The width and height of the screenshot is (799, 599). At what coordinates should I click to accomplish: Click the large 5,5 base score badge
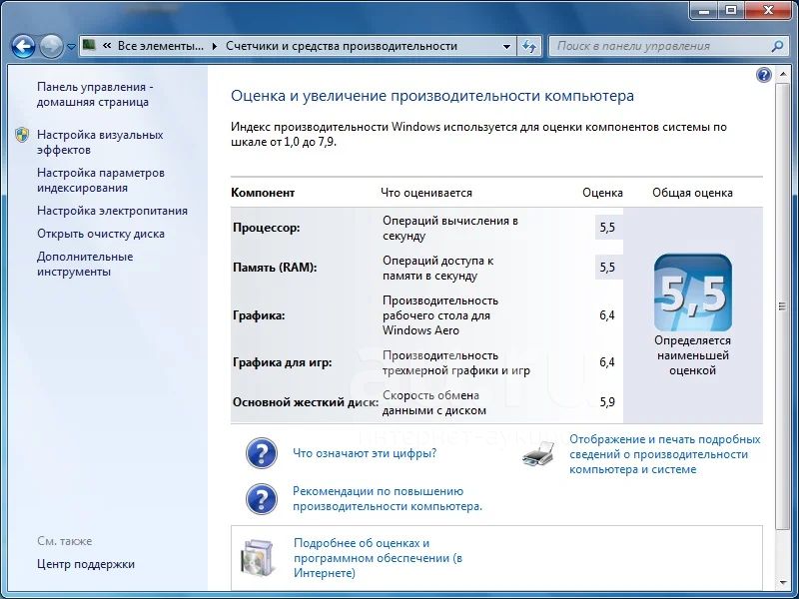pos(692,293)
